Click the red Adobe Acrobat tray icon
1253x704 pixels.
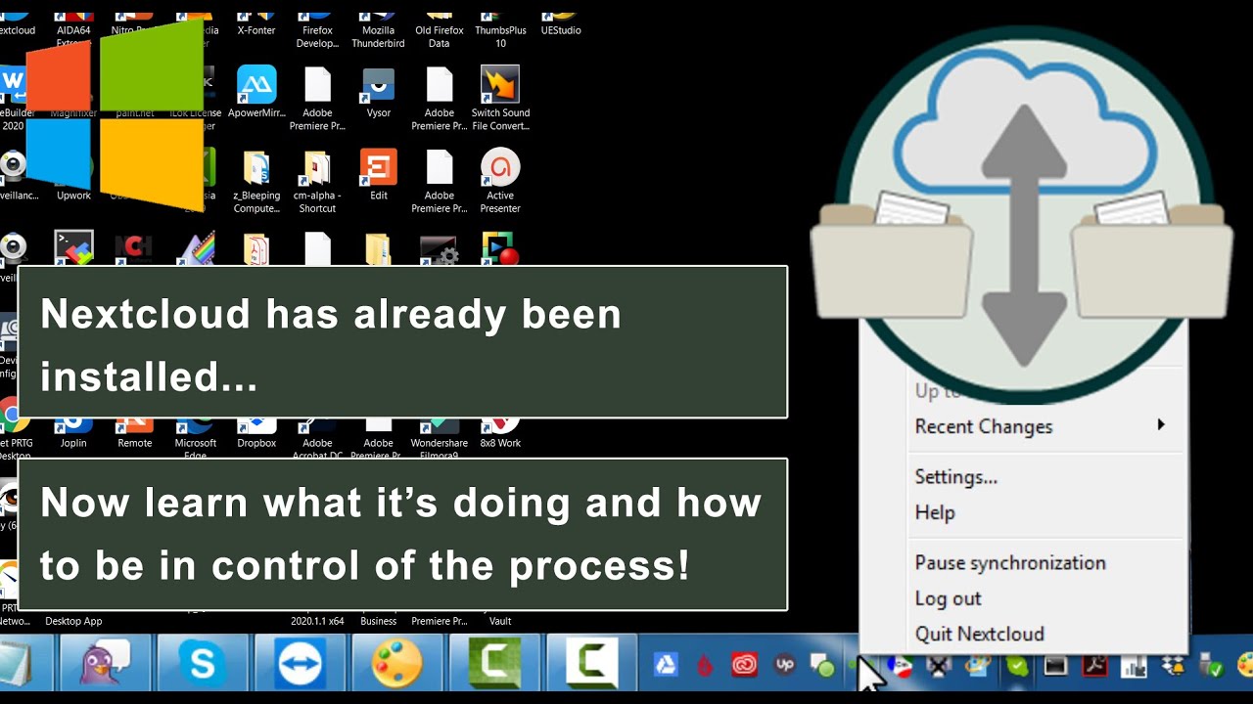pos(1095,666)
